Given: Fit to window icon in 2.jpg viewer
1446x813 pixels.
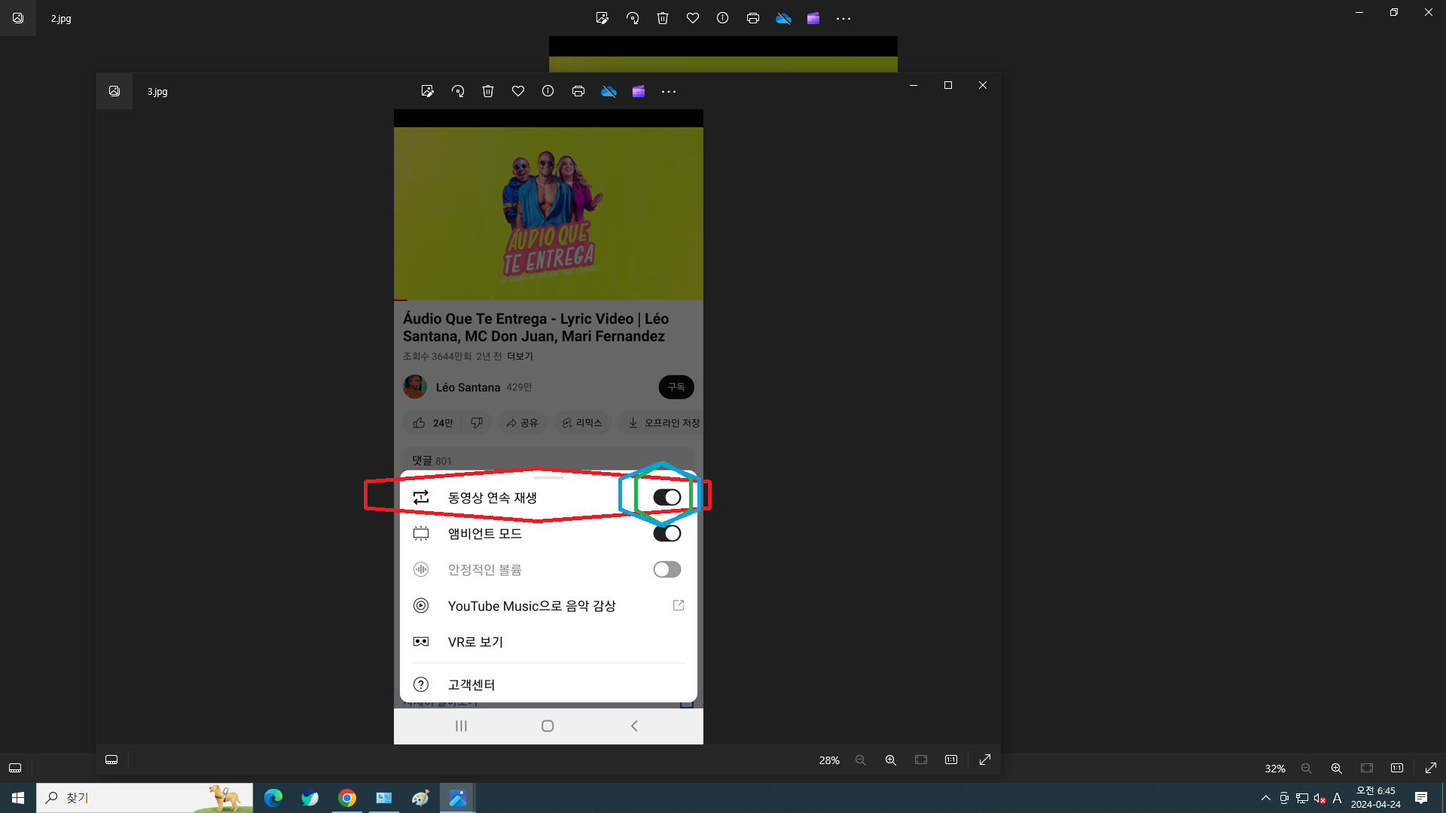Looking at the screenshot, I should 1367,769.
